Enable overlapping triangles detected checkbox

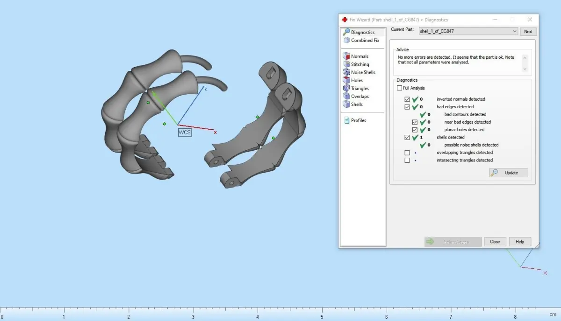point(407,153)
